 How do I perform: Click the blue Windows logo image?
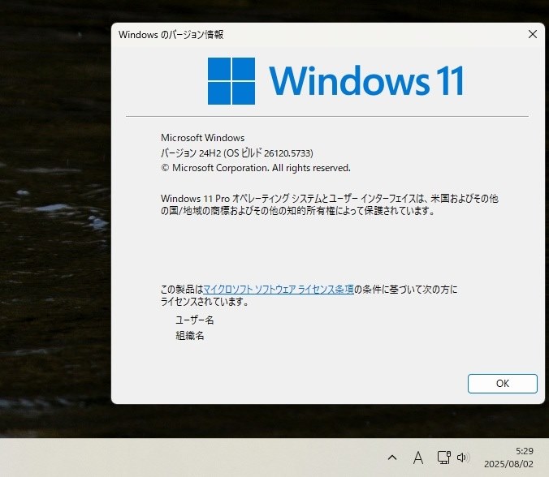click(x=231, y=81)
